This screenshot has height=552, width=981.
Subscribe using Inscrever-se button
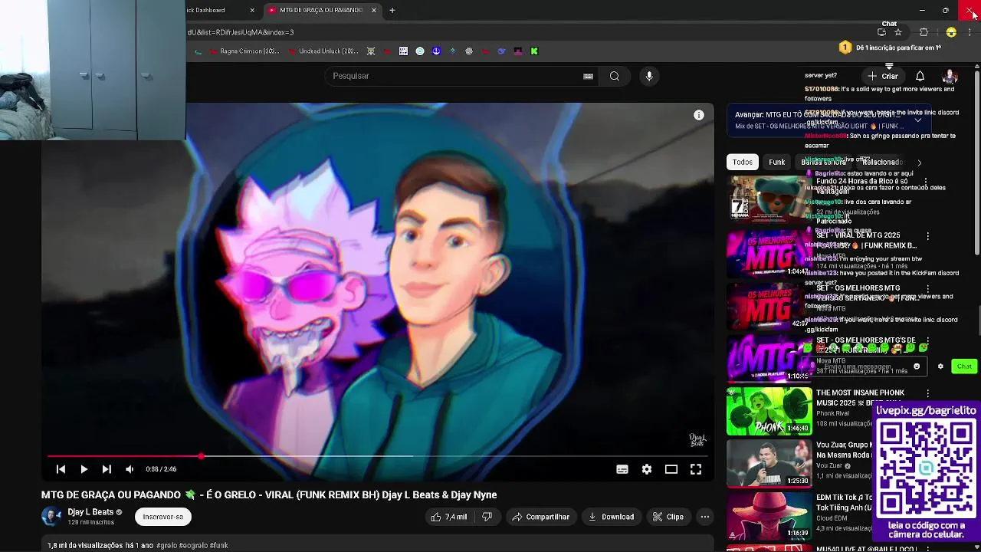click(162, 517)
